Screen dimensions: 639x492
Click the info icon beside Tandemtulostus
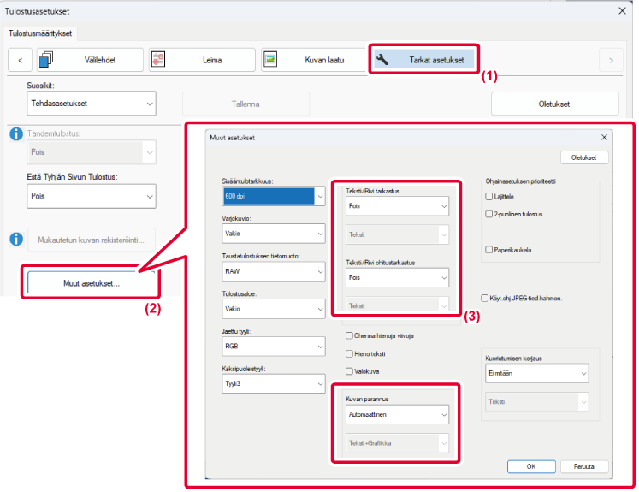15,134
